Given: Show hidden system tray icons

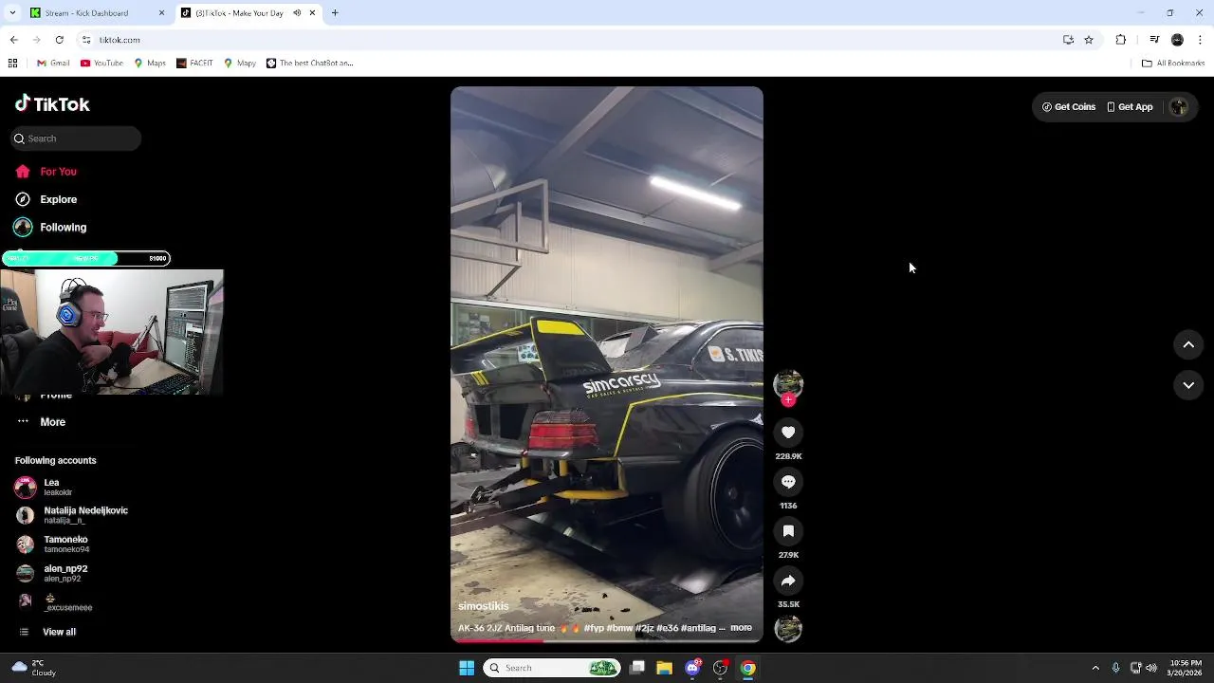Looking at the screenshot, I should tap(1095, 668).
